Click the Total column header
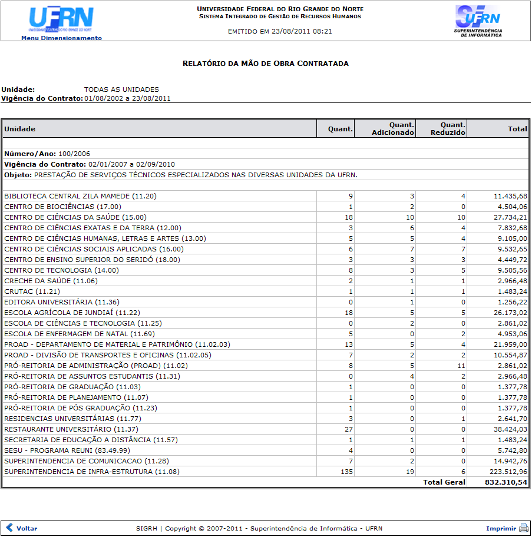This screenshot has width=532, height=537. [498, 129]
